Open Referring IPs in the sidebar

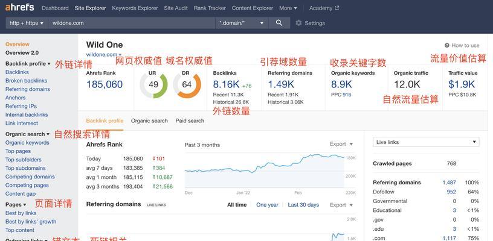coord(21,106)
